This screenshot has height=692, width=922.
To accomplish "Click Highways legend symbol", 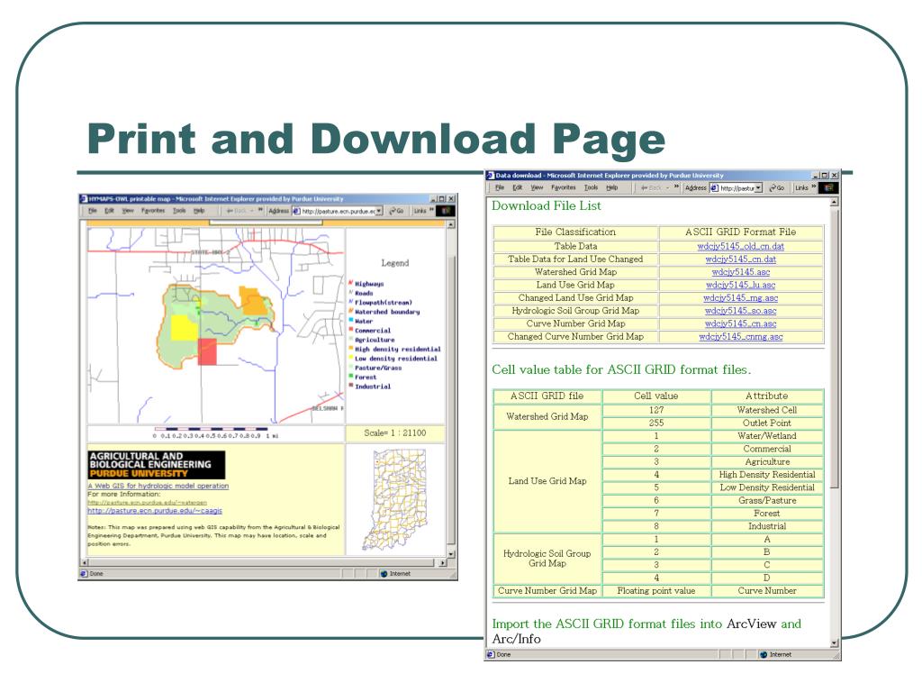I will tap(350, 283).
